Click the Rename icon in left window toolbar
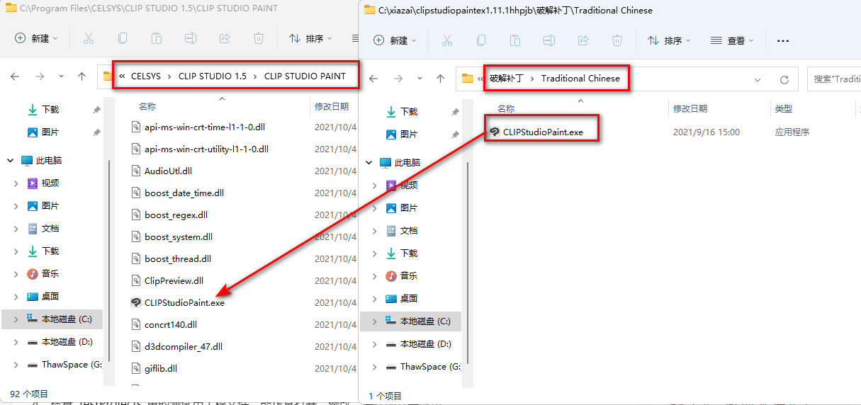Screen dimensions: 861x405 pos(191,38)
